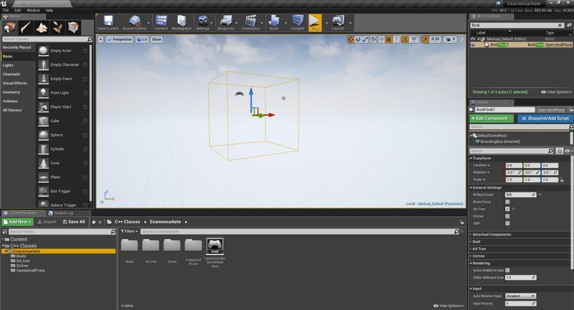Select Landscape mode icon
The width and height of the screenshot is (574, 310).
[x=41, y=27]
